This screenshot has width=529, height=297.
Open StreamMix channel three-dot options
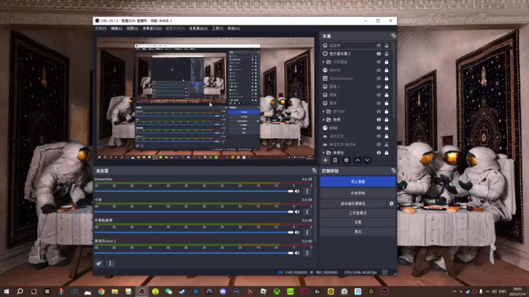pyautogui.click(x=307, y=191)
